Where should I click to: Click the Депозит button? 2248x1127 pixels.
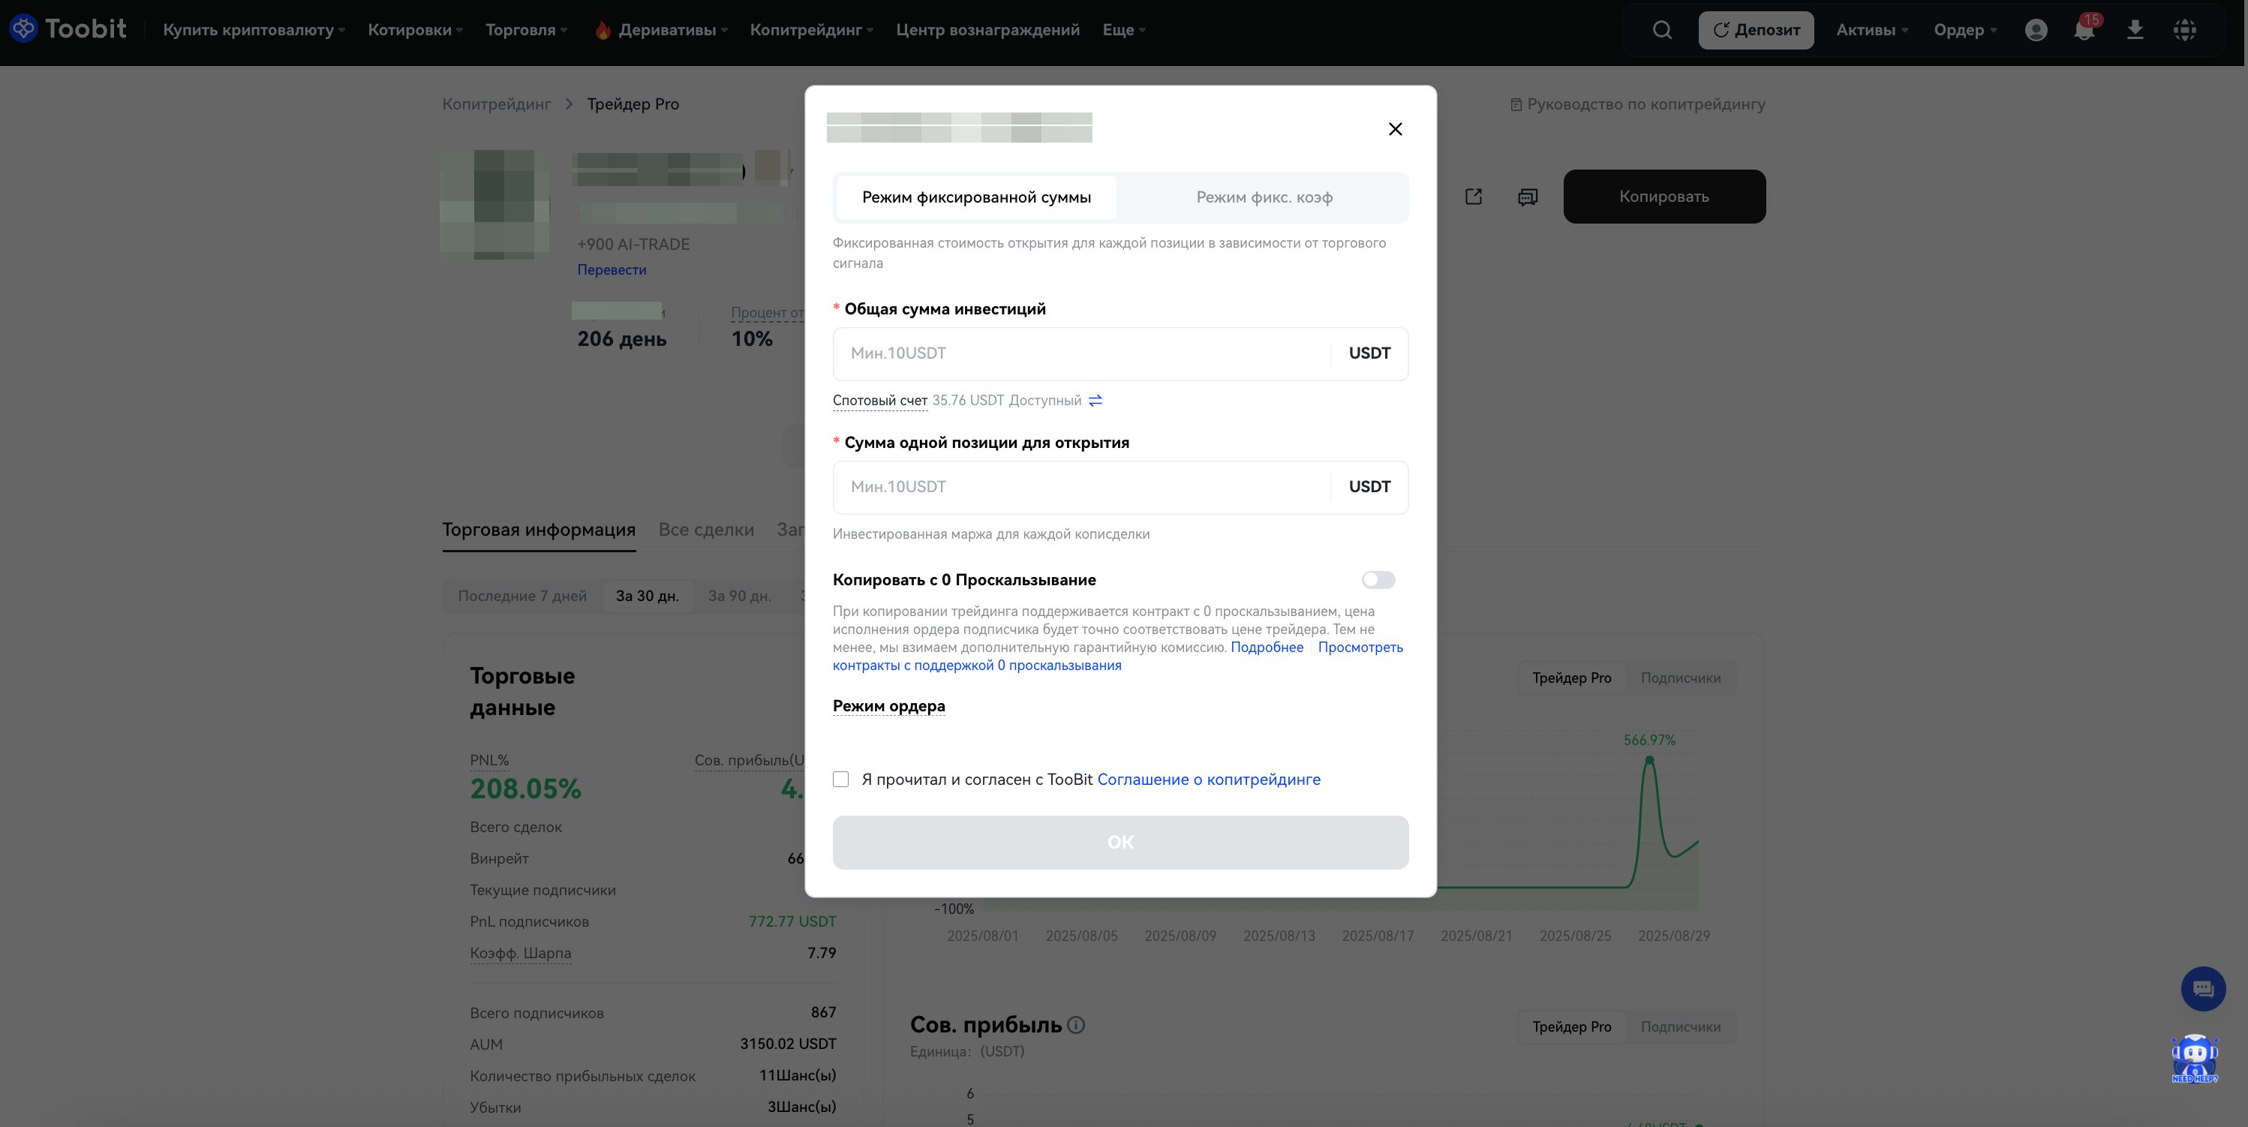1755,31
